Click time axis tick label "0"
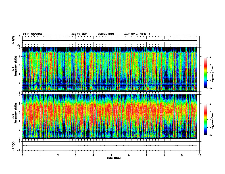The height and width of the screenshot is (174, 225). click(22, 155)
